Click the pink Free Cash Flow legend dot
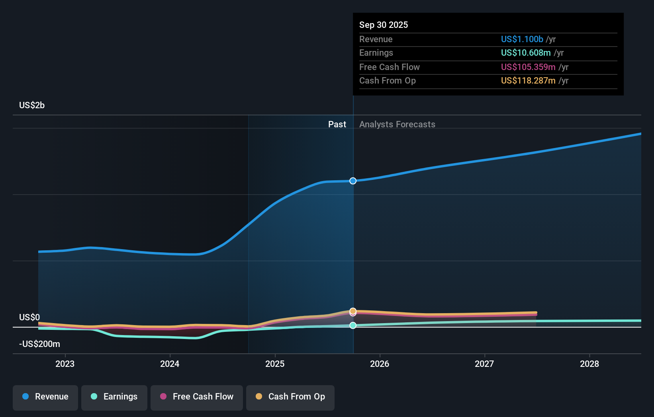This screenshot has width=654, height=417. click(163, 397)
